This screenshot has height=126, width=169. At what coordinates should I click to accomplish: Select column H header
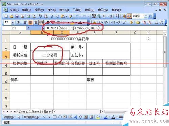[x=148, y=33]
